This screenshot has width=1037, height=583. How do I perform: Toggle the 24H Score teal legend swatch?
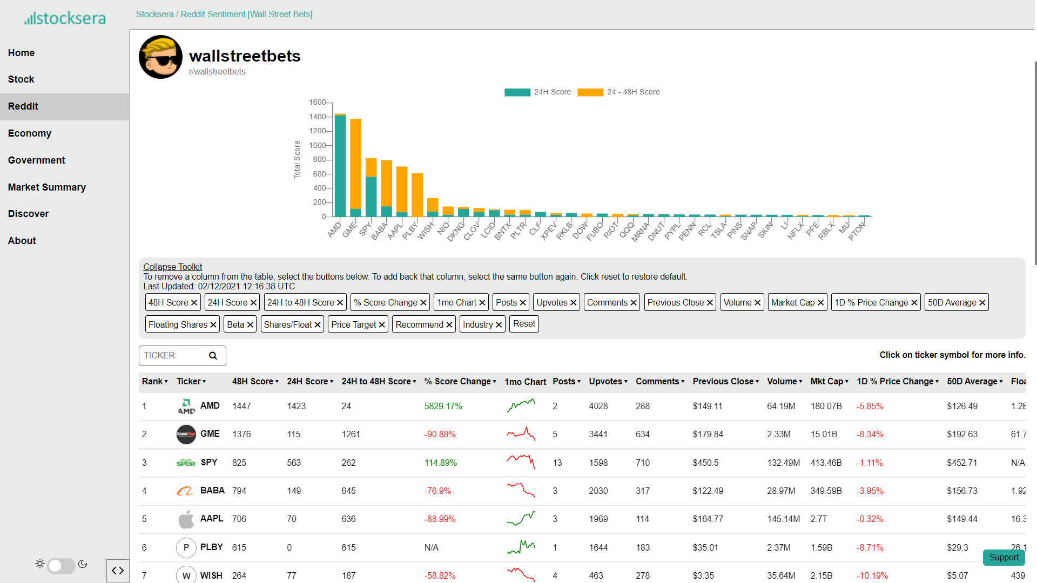click(x=517, y=92)
